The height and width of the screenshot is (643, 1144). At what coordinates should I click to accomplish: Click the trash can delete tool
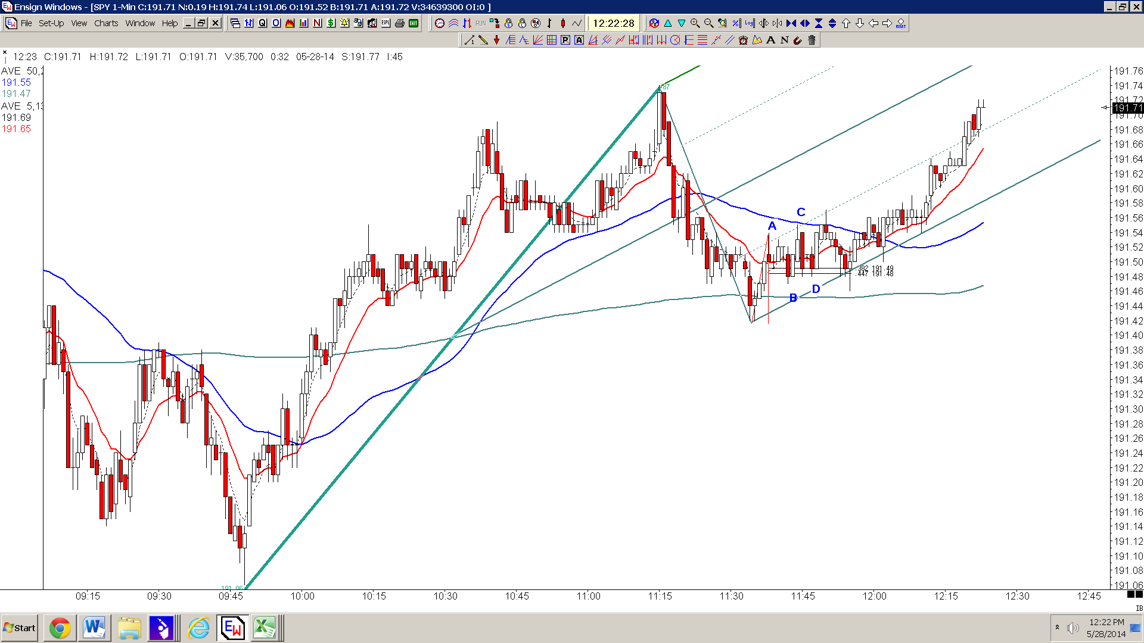[812, 40]
